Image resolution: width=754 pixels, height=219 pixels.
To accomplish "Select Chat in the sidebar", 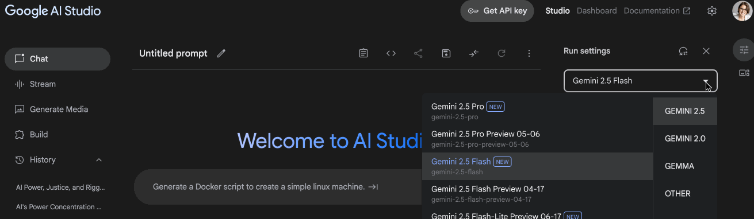I will (x=58, y=58).
